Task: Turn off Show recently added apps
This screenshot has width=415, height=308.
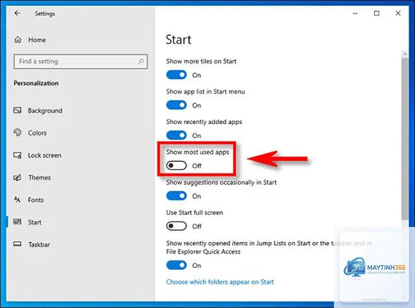Action: pos(176,136)
